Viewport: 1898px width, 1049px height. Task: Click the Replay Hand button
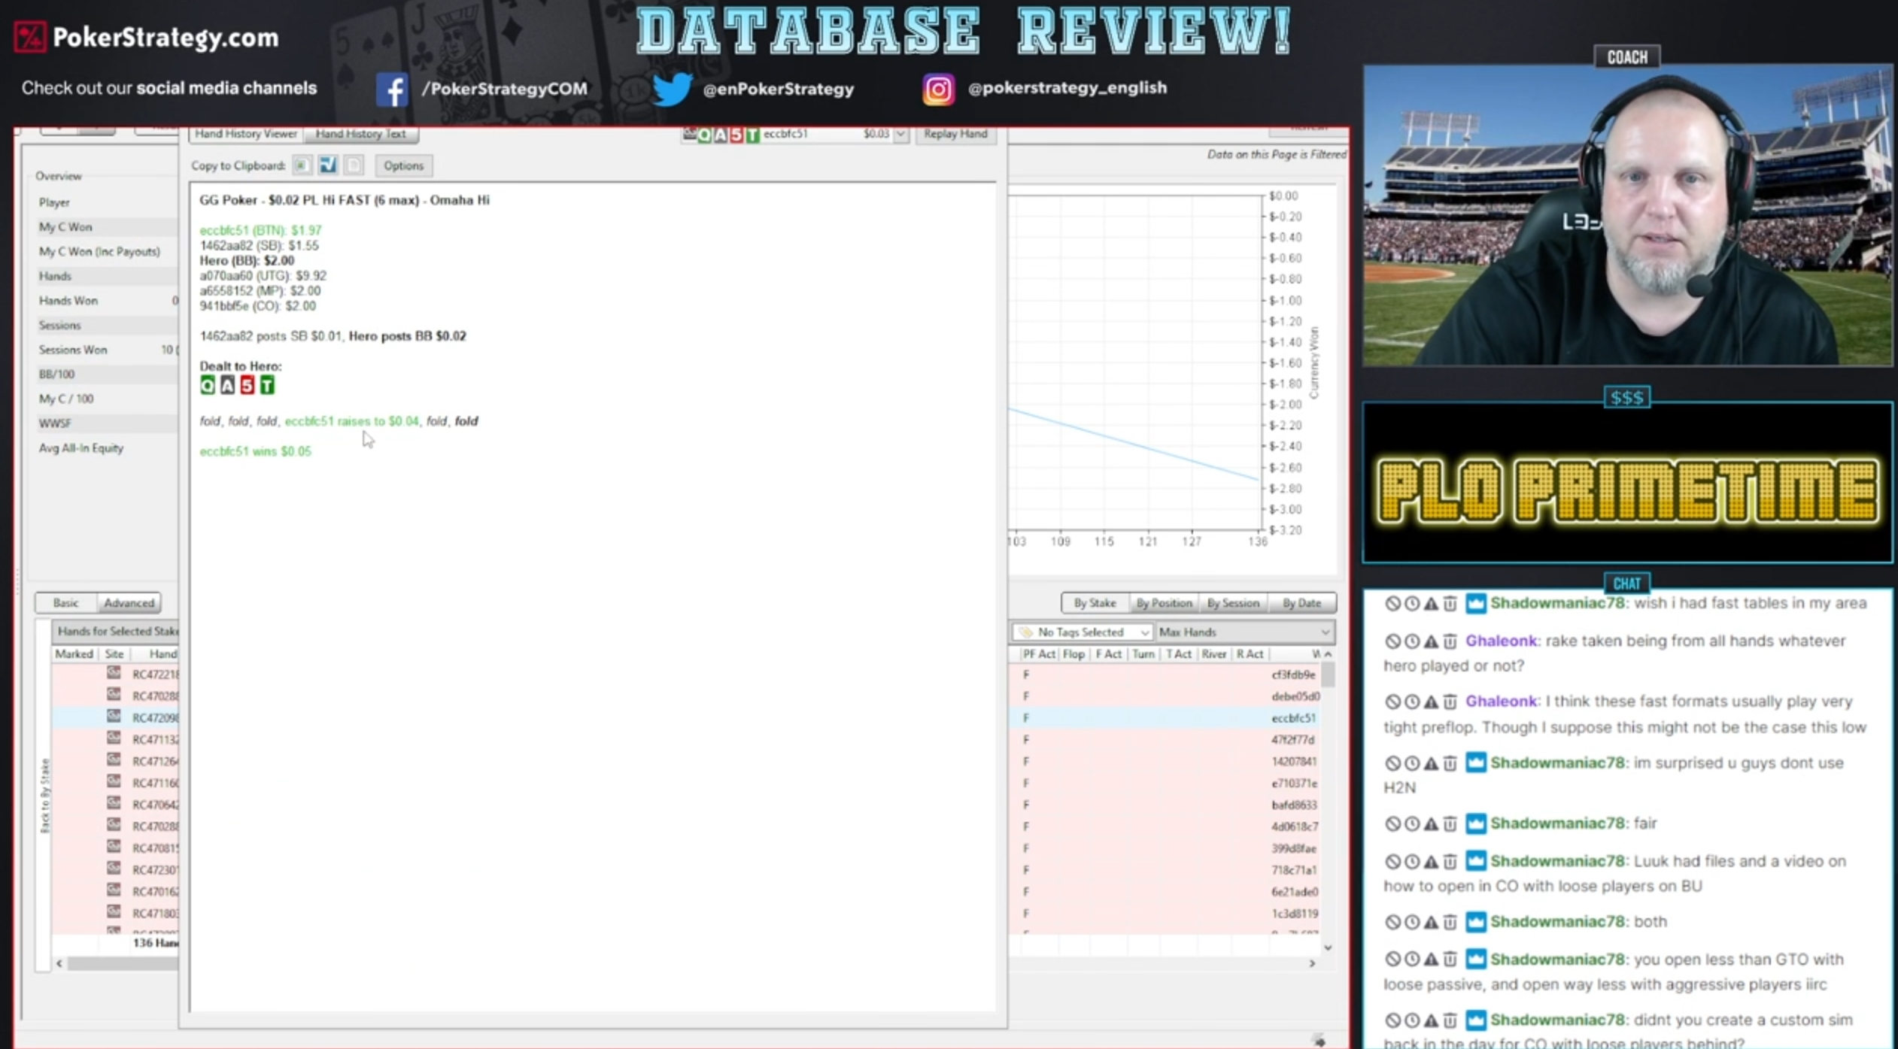(955, 134)
